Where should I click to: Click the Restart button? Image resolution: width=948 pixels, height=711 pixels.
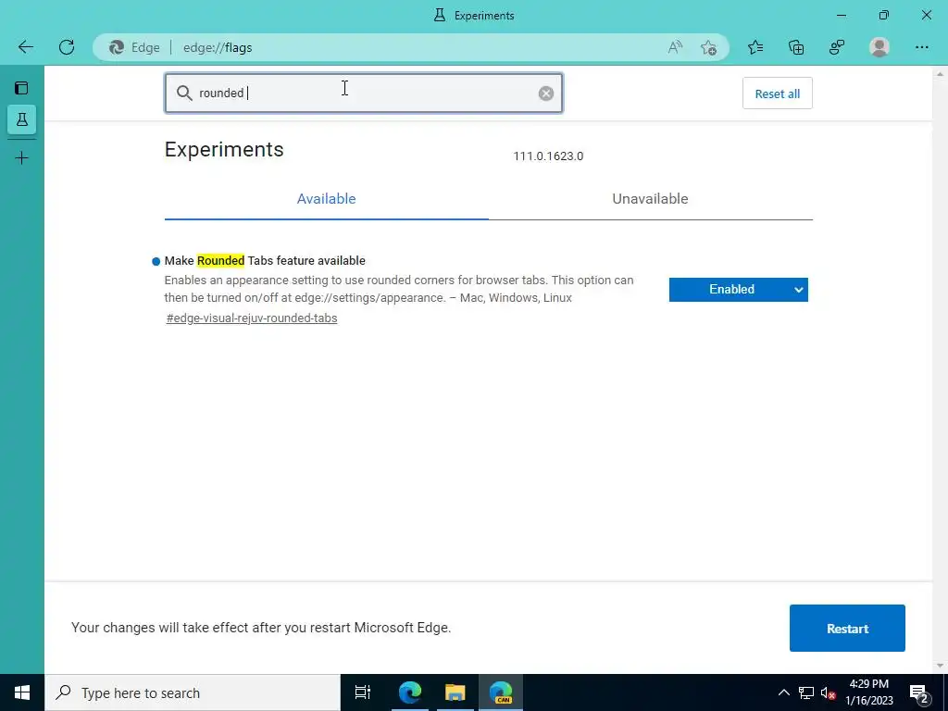point(847,629)
